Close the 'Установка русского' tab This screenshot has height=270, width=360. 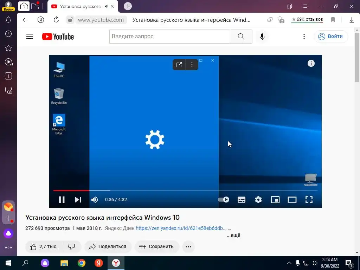112,6
